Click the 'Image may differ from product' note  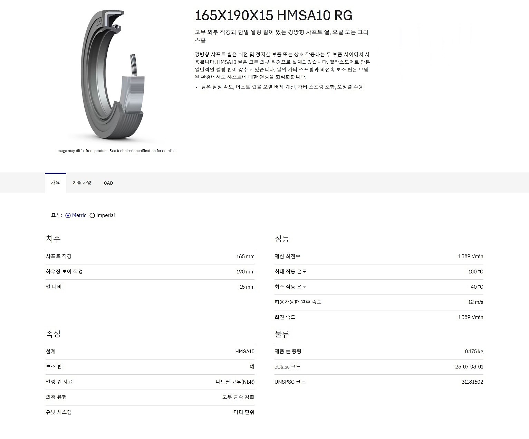(x=115, y=151)
